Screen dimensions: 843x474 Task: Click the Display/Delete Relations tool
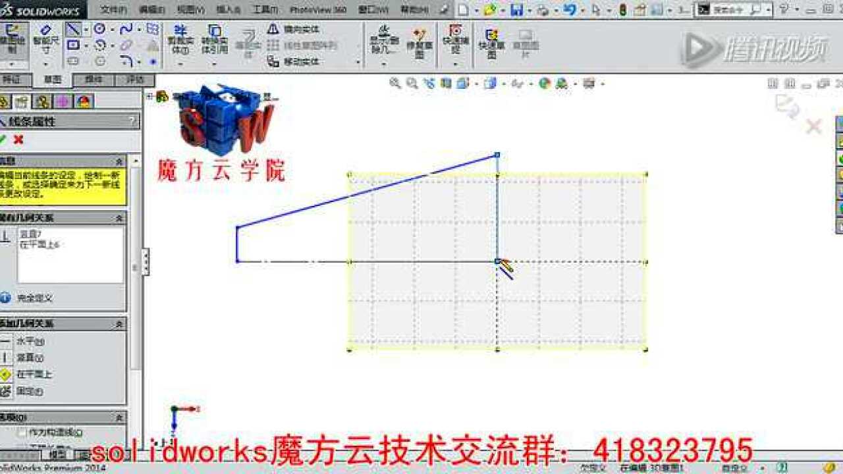click(385, 39)
